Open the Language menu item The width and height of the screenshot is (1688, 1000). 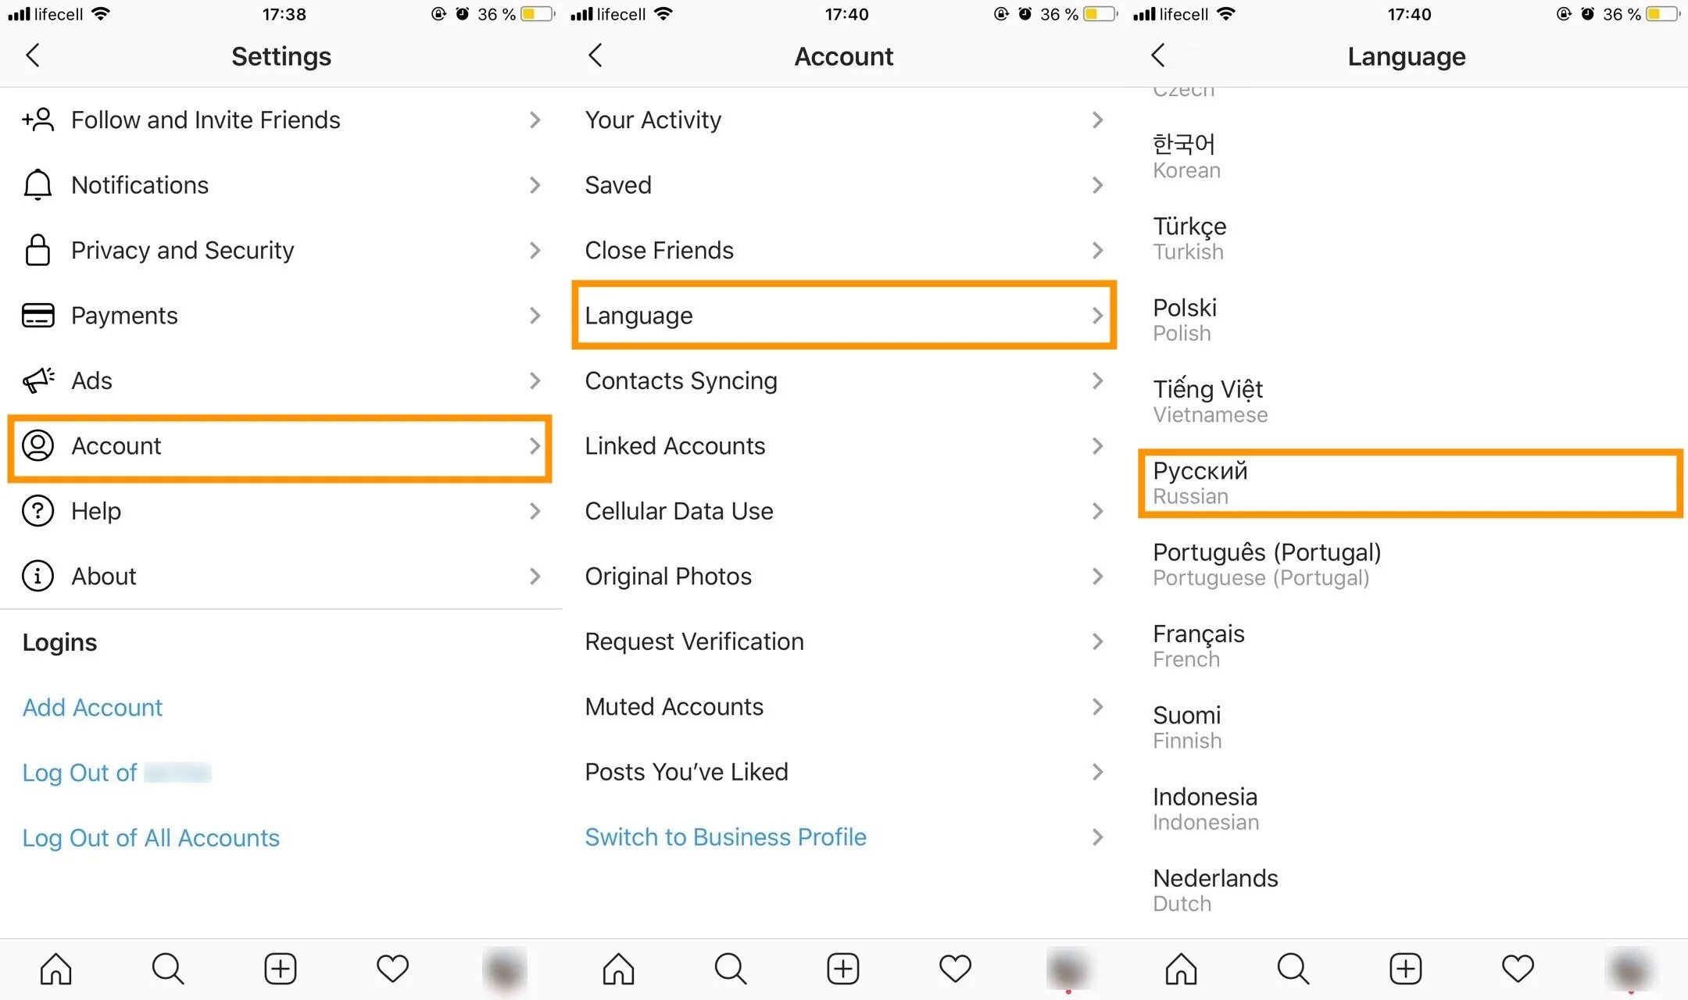[844, 316]
